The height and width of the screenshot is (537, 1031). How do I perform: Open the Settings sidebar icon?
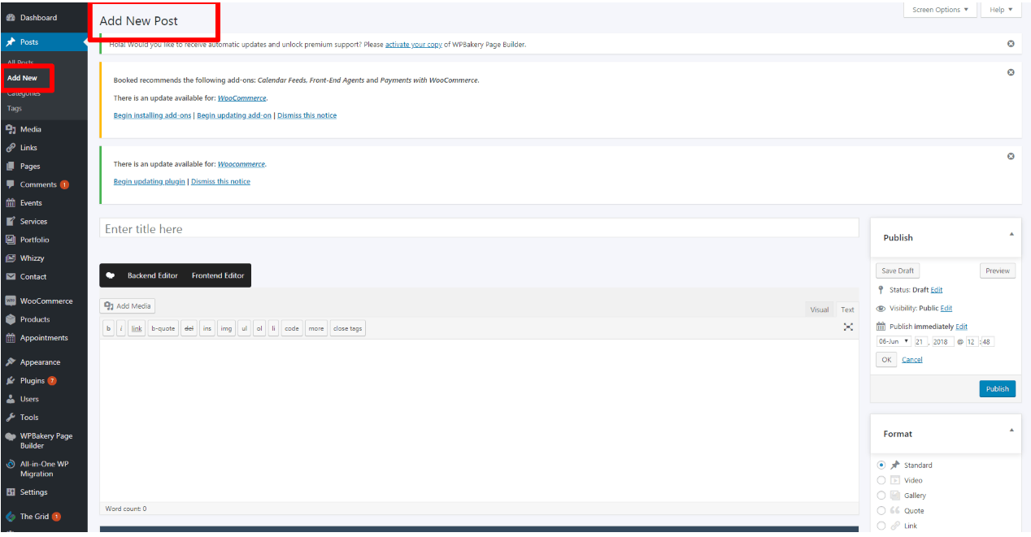click(x=11, y=492)
